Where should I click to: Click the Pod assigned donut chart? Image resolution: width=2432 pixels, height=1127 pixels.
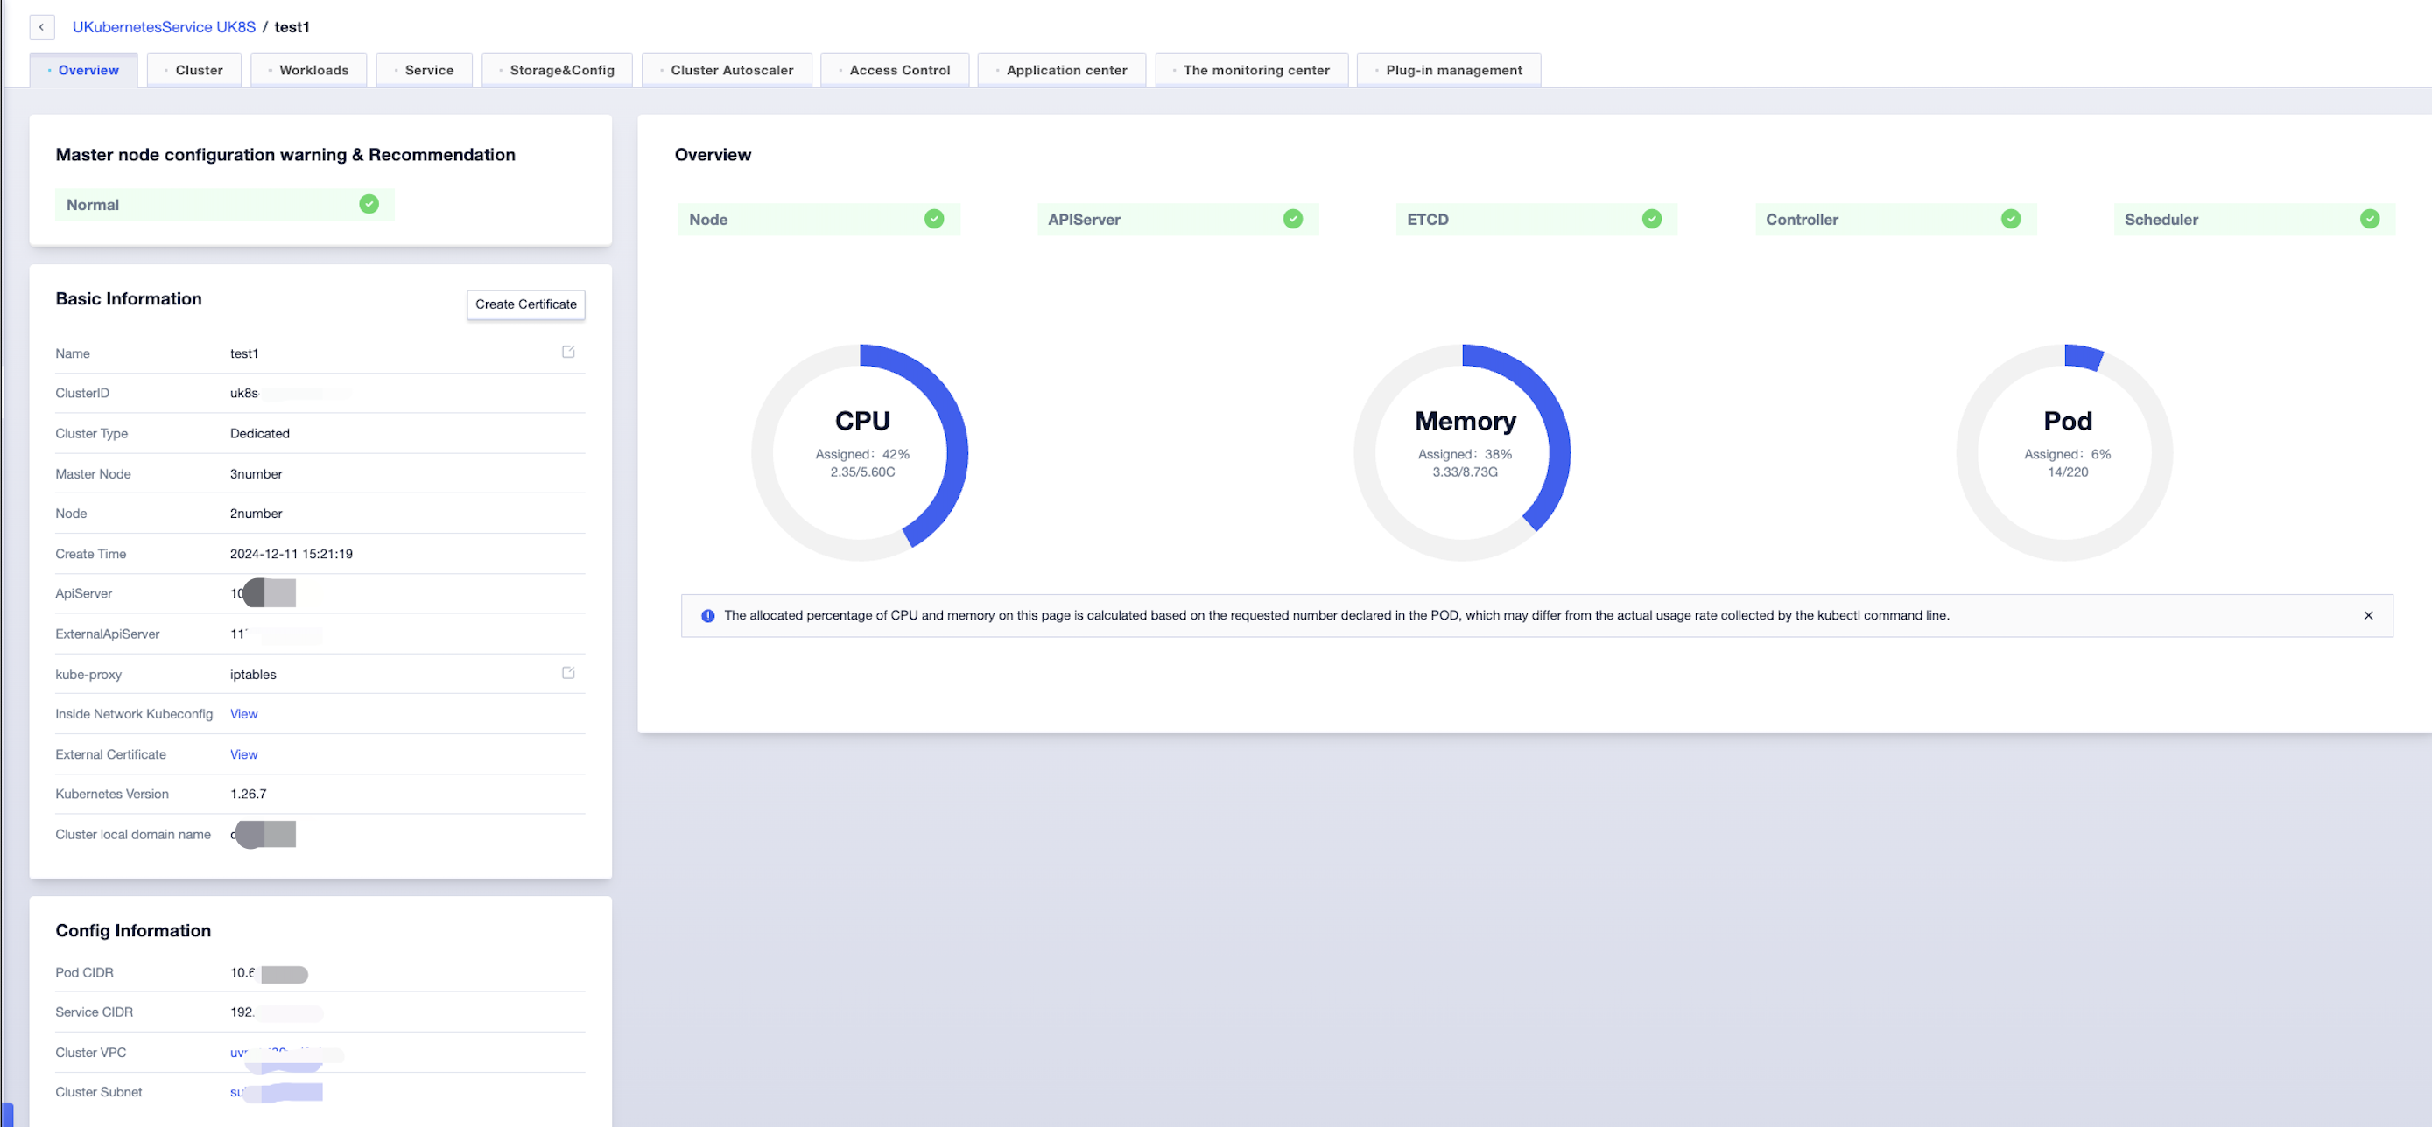click(2064, 452)
